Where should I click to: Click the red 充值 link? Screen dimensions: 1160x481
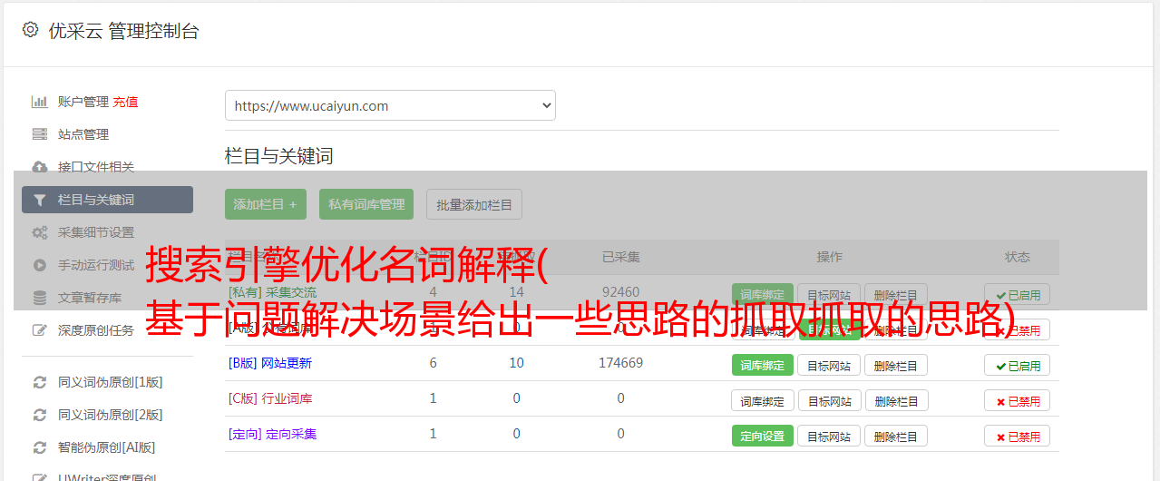click(x=125, y=102)
